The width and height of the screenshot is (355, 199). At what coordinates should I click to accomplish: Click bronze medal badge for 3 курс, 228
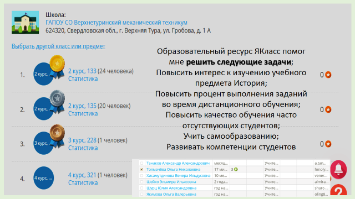pos(57,136)
